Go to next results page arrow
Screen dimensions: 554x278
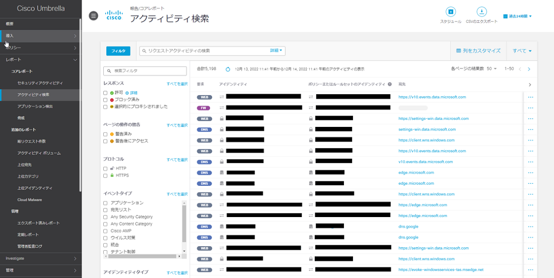click(529, 69)
